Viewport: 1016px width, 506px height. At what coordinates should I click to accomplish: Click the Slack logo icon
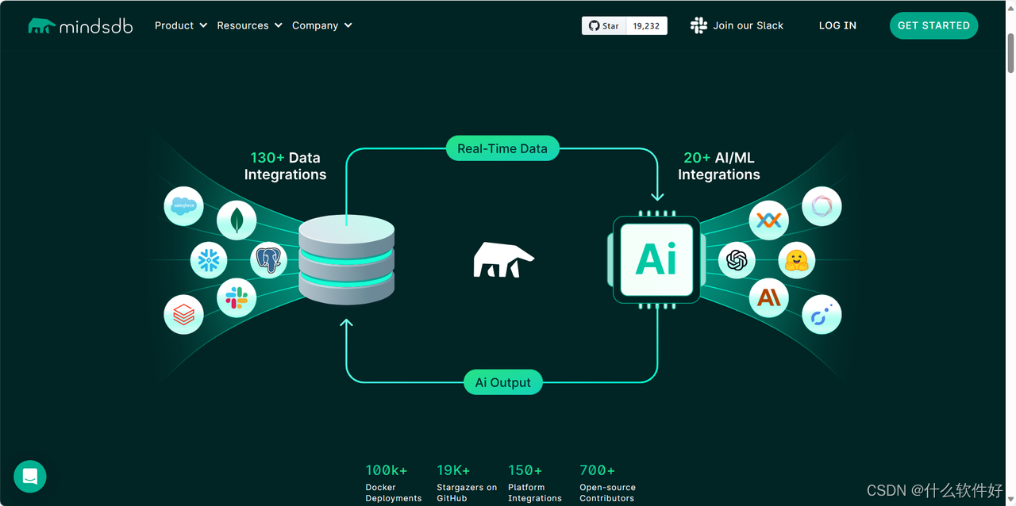tap(698, 25)
